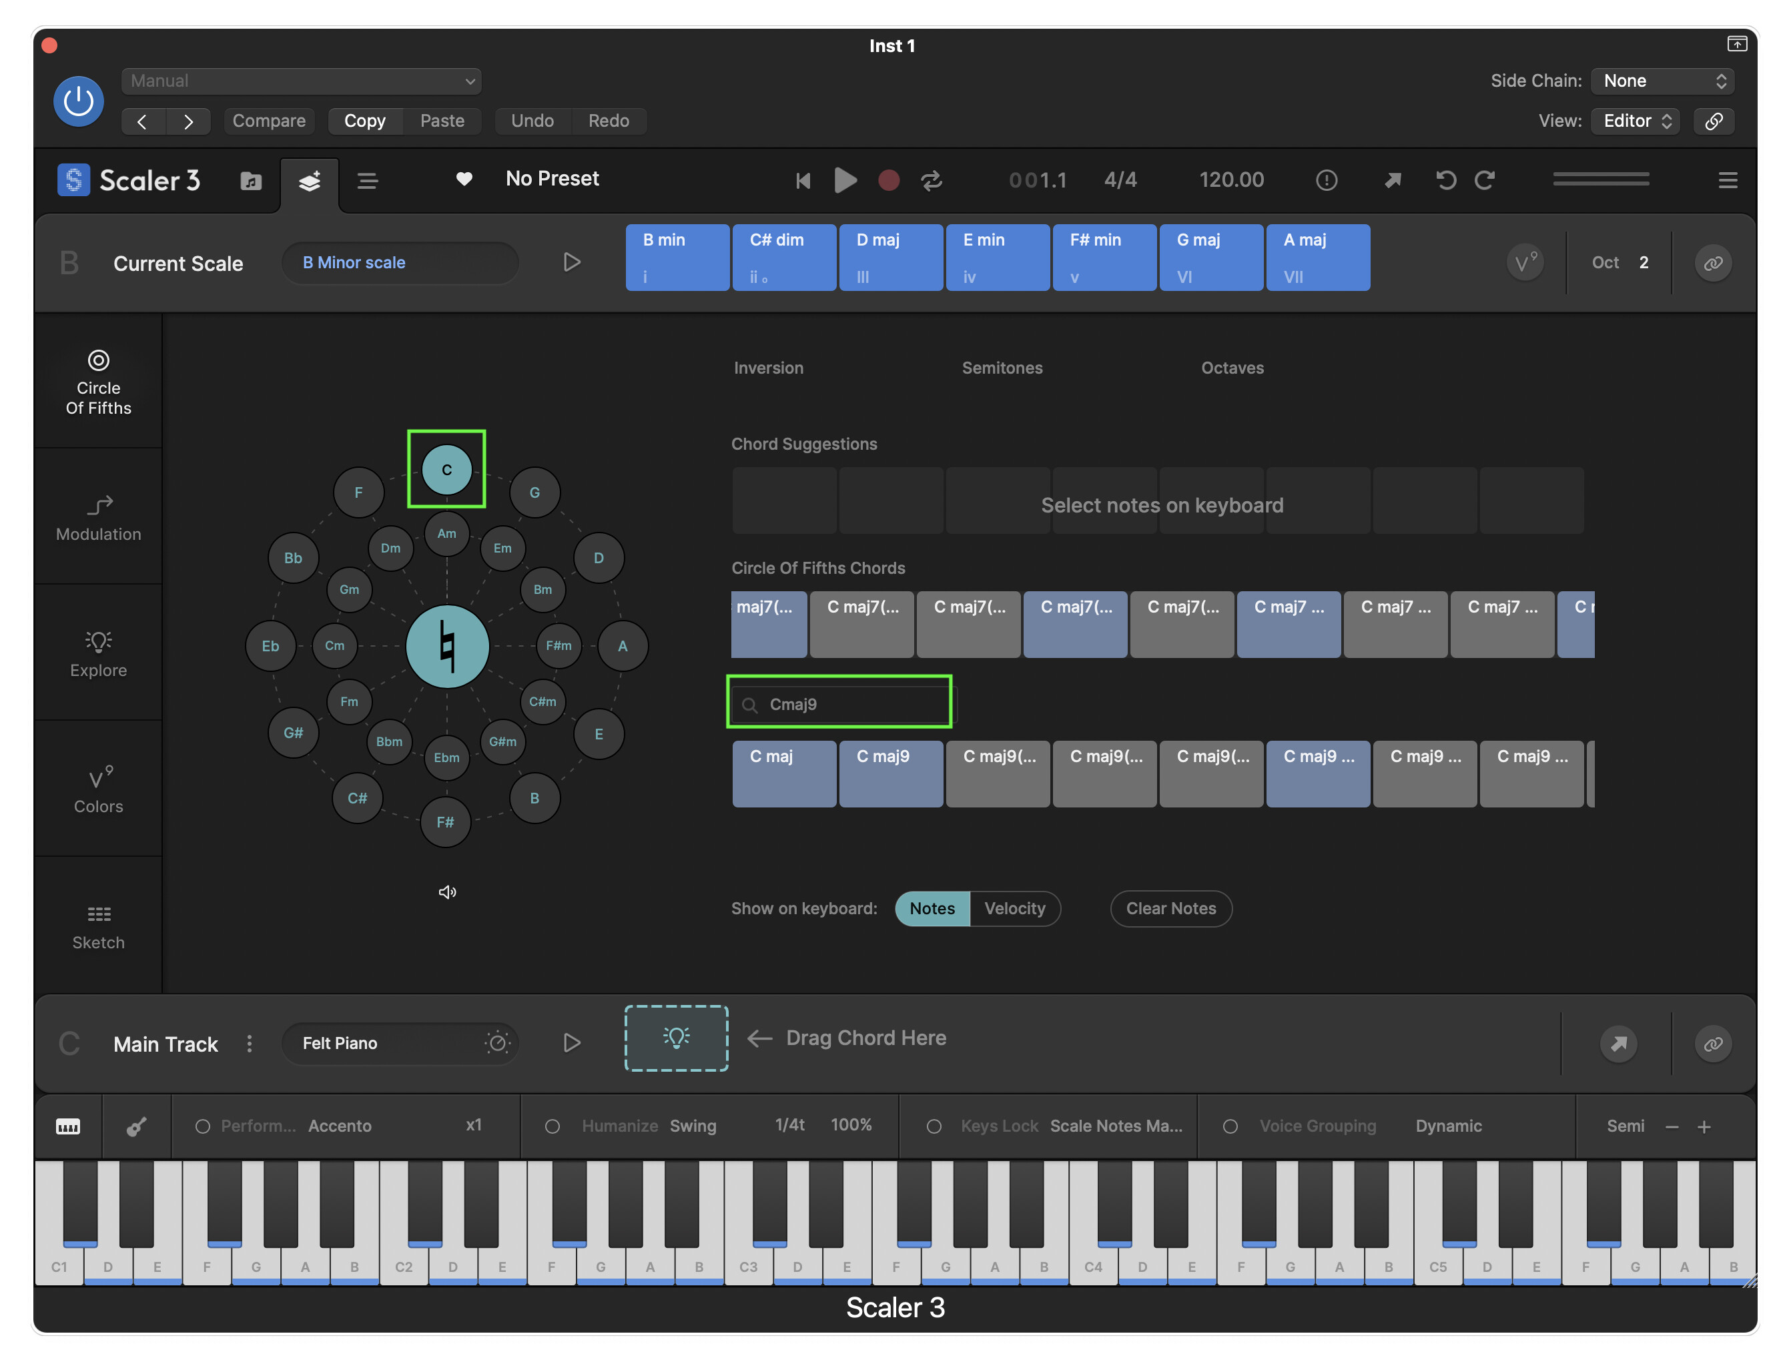This screenshot has width=1791, height=1372.
Task: Open the Scaler hamburger menu
Action: point(1728,180)
